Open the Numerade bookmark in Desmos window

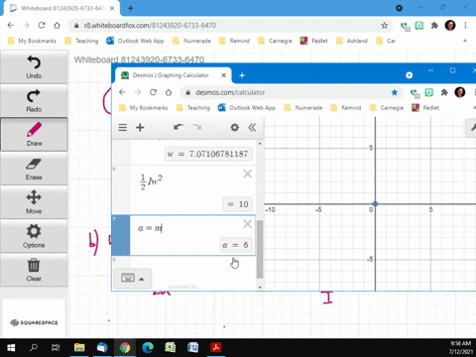click(303, 108)
